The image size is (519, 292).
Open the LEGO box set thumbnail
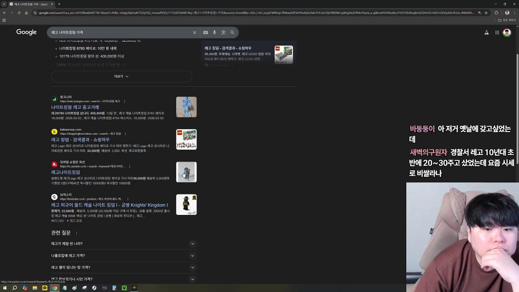(x=186, y=140)
